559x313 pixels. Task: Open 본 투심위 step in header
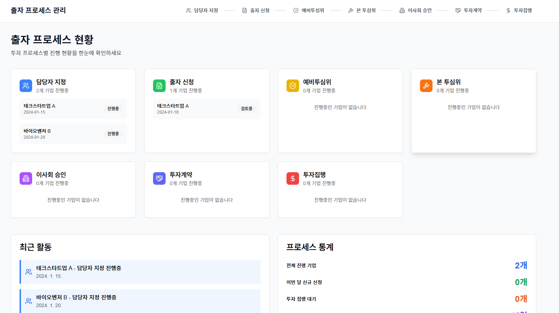pyautogui.click(x=362, y=10)
